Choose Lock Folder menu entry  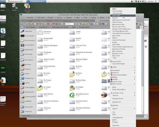[x=123, y=45]
